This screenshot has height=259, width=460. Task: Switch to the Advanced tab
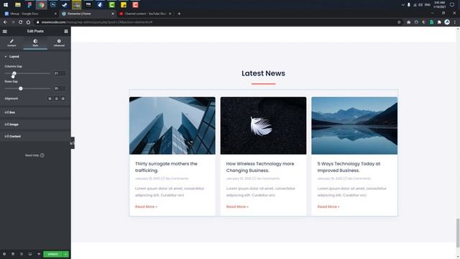[x=59, y=43]
